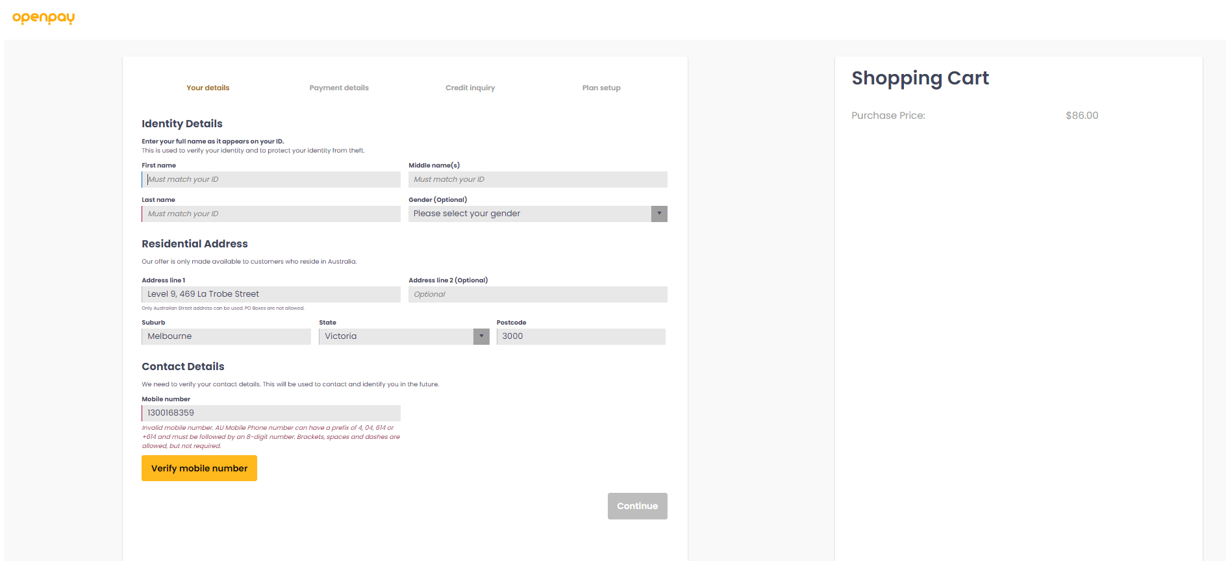1226x561 pixels.
Task: Go to the Payment details step
Action: pos(339,88)
